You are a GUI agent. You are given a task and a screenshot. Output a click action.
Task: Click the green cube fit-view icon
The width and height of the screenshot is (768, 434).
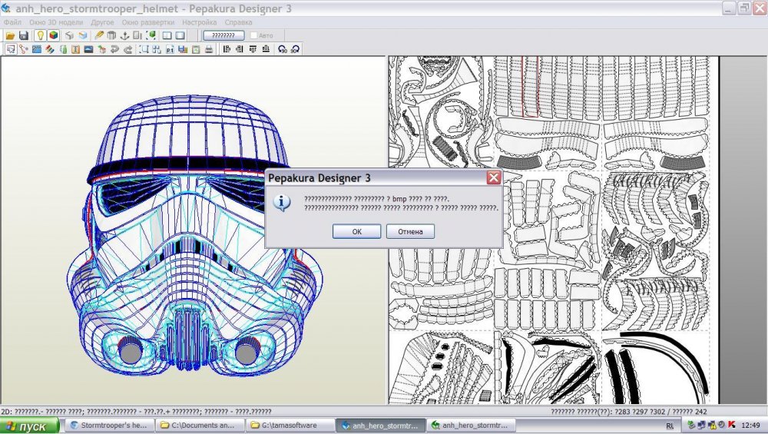pyautogui.click(x=151, y=35)
